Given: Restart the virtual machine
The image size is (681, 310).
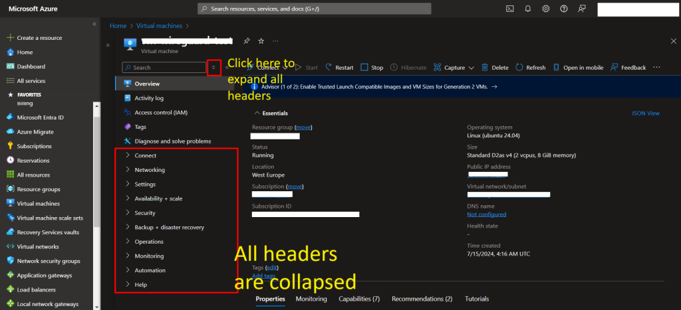Looking at the screenshot, I should click(x=339, y=68).
